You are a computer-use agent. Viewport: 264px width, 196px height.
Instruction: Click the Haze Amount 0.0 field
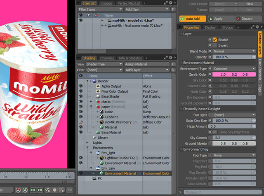click(232, 126)
